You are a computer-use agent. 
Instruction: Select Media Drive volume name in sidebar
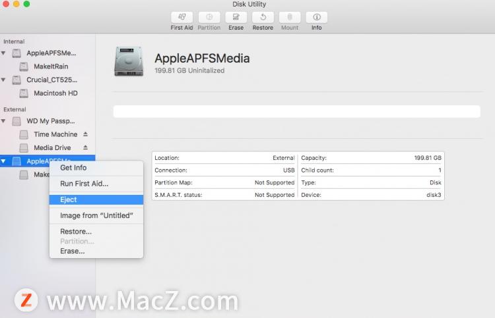click(x=52, y=147)
